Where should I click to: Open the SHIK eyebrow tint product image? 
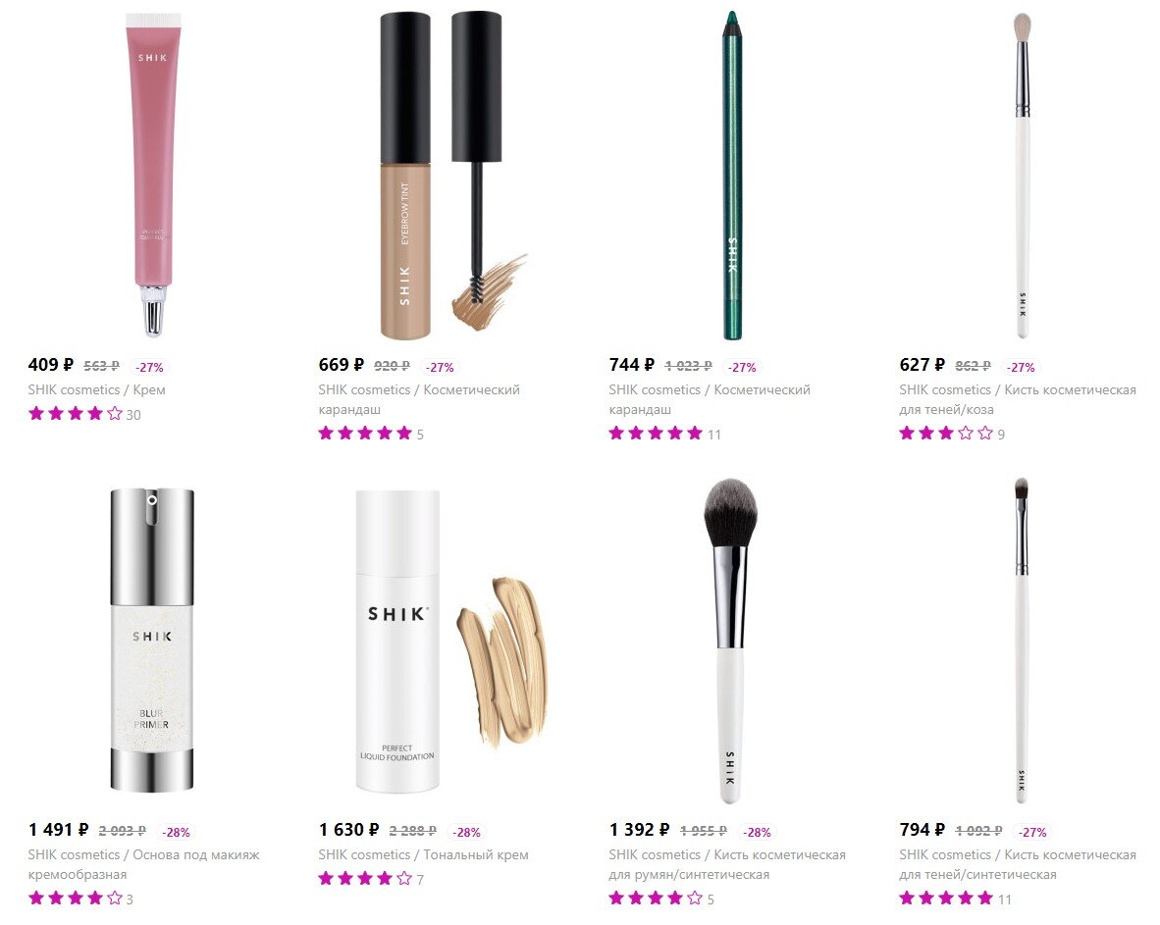tap(452, 176)
